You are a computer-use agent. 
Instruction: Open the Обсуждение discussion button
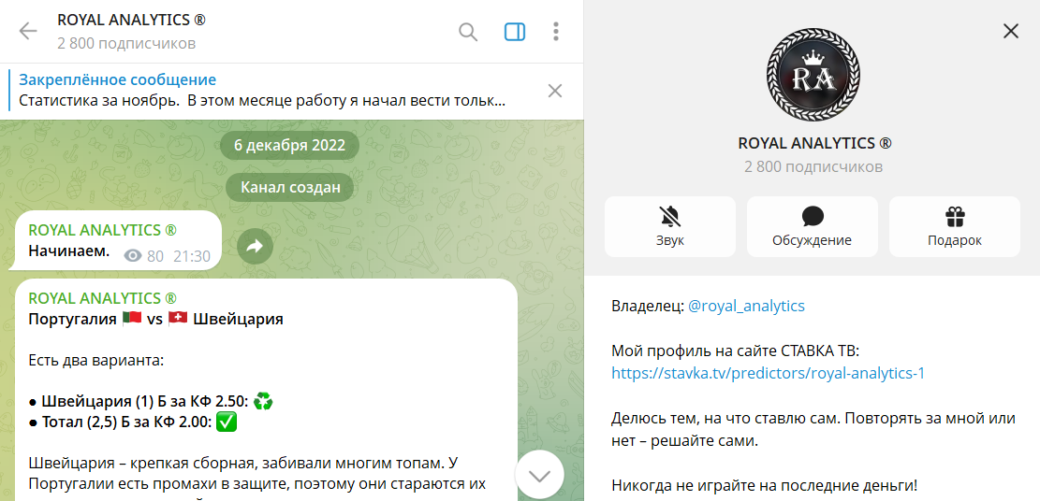(812, 226)
